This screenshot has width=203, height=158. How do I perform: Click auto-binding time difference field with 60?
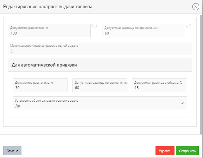[100, 86]
